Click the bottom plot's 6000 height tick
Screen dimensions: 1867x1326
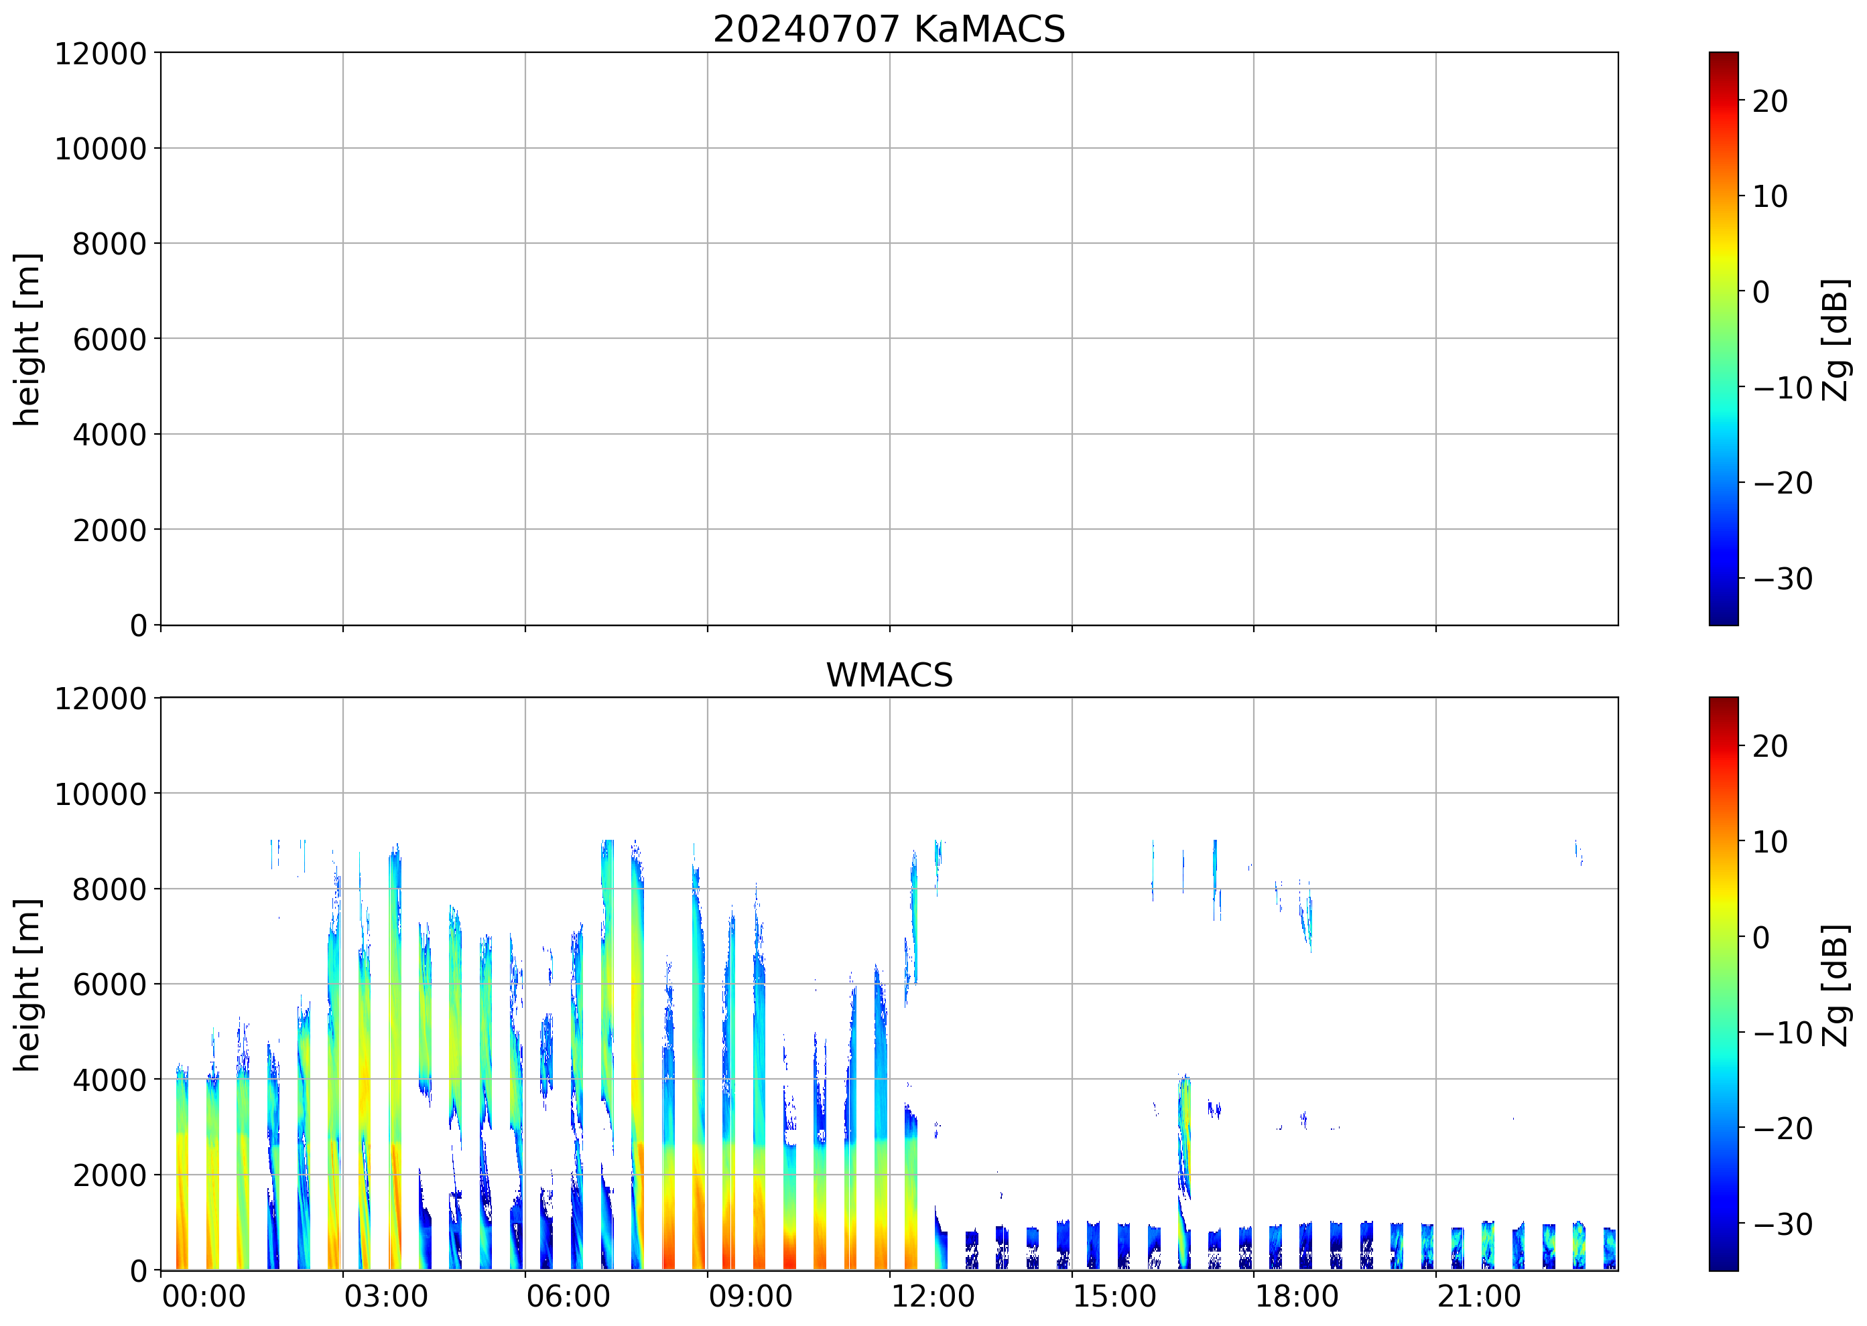coord(109,984)
